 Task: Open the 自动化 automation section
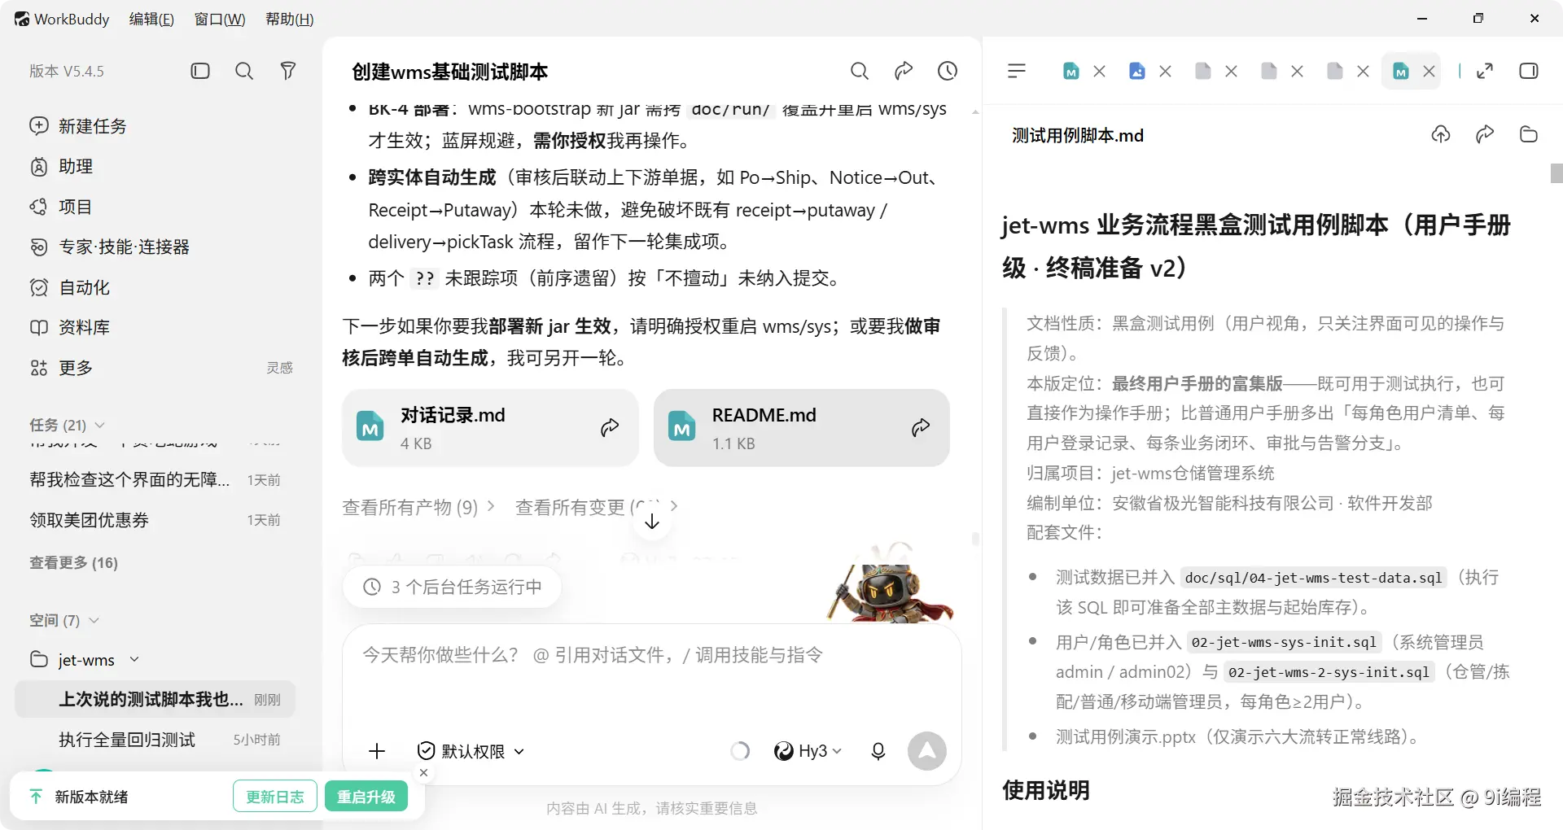coord(69,287)
